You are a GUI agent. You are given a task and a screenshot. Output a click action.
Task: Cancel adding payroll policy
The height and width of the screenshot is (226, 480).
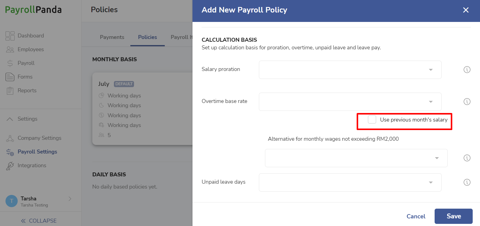(x=416, y=216)
